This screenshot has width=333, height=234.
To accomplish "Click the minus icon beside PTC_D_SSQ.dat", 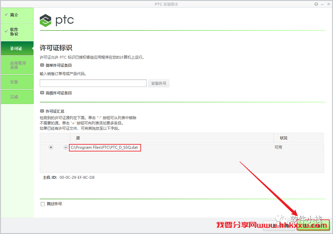I will tap(66, 147).
